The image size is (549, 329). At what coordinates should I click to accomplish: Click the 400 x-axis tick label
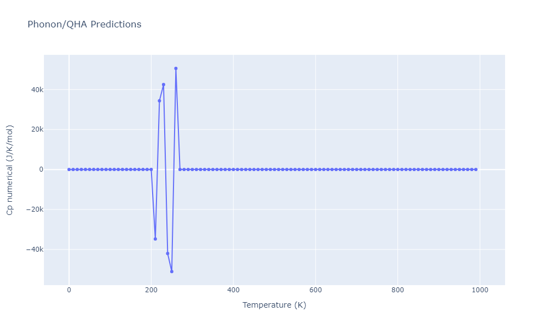pyautogui.click(x=233, y=290)
